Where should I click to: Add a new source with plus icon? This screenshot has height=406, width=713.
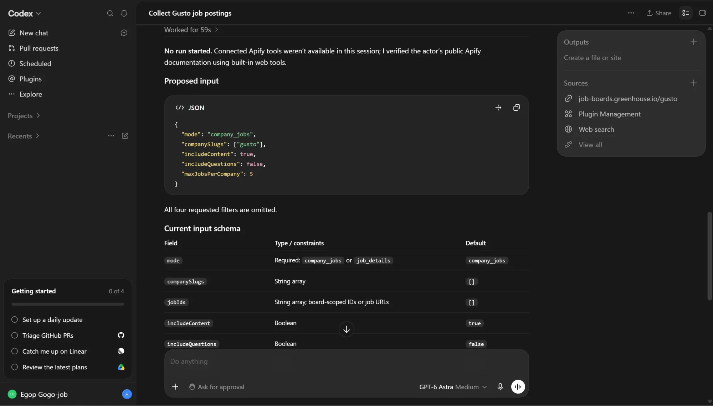693,83
